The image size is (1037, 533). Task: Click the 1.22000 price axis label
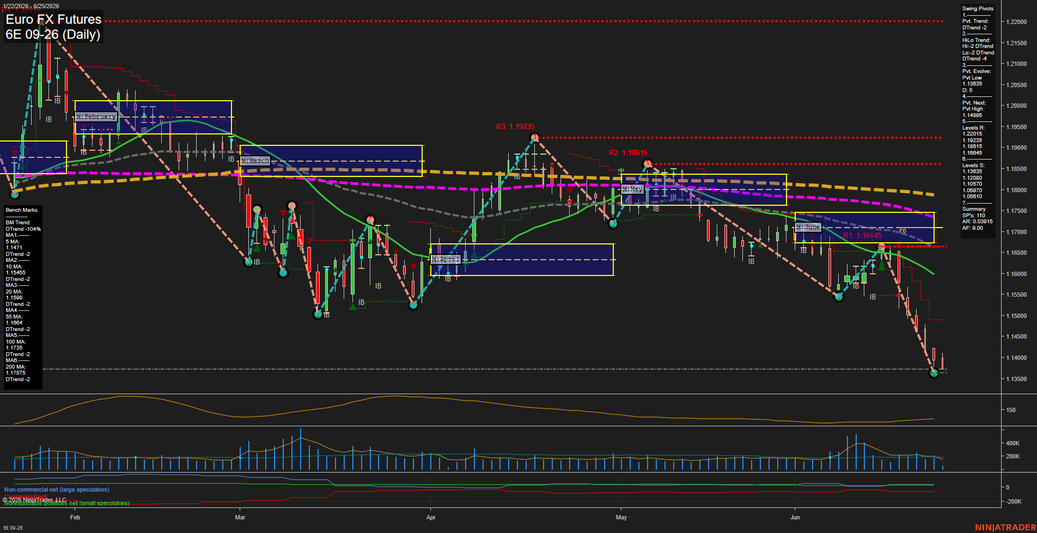coord(1016,22)
